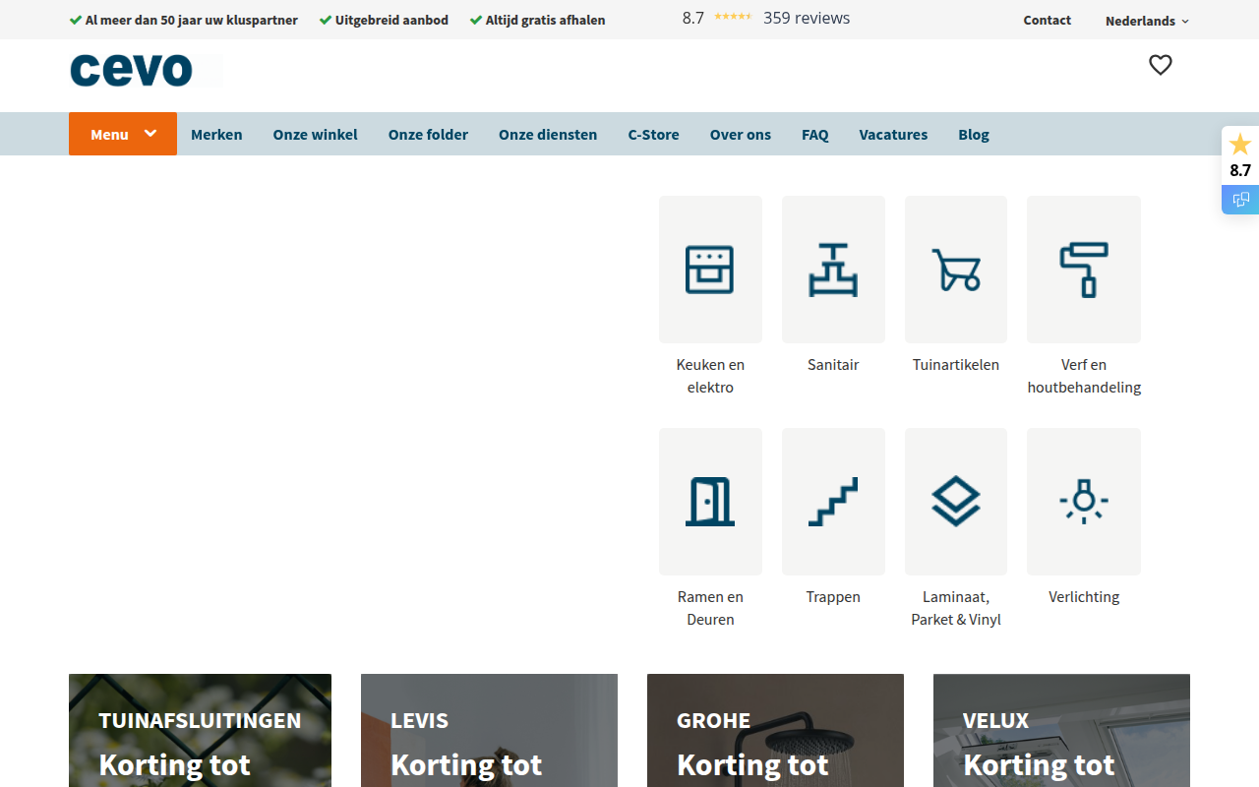Open the Nederlands language selector
The image size is (1259, 787).
pos(1147,21)
